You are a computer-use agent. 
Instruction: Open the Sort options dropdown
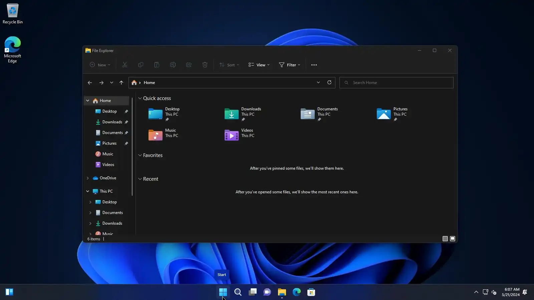pyautogui.click(x=229, y=65)
